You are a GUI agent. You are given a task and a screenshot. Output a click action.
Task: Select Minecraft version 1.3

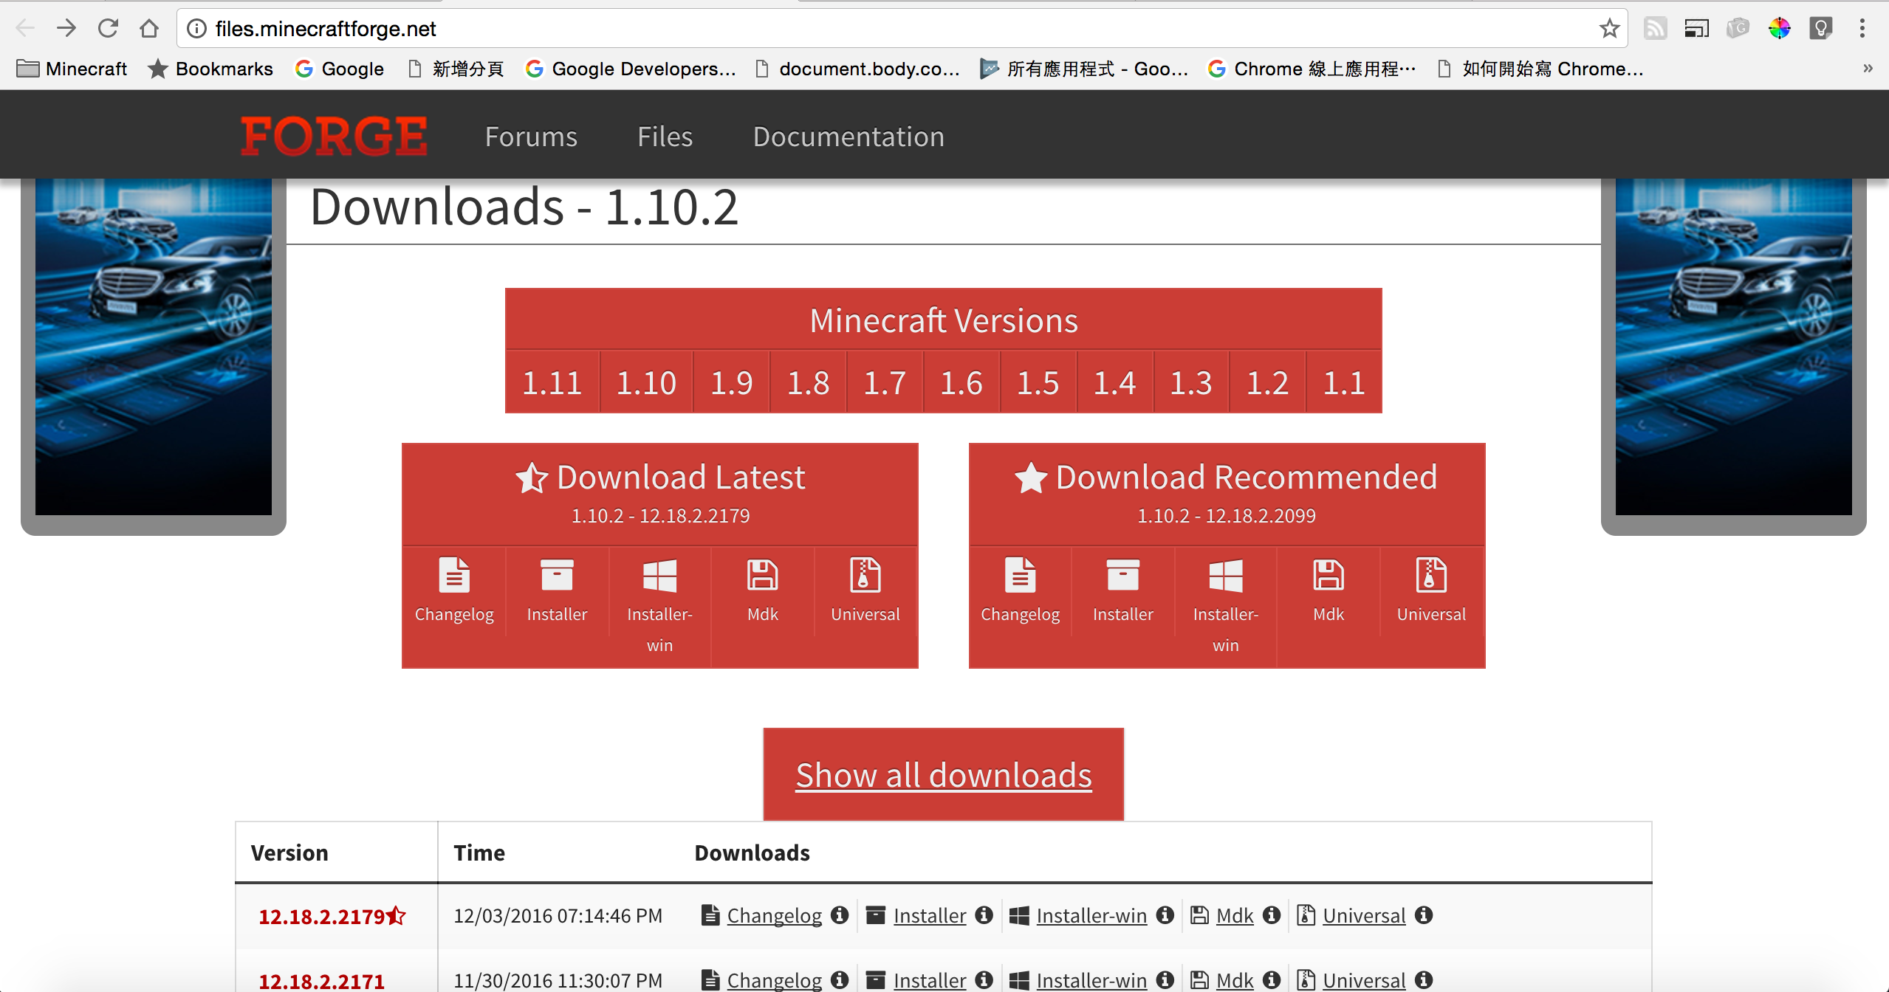click(x=1190, y=382)
